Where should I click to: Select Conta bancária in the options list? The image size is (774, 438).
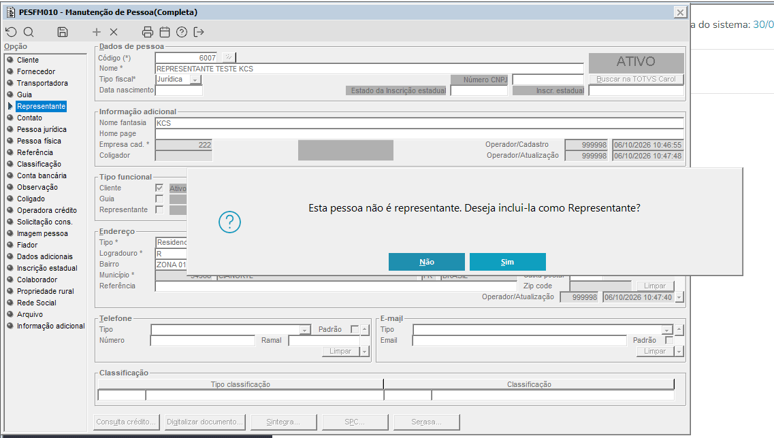[42, 175]
